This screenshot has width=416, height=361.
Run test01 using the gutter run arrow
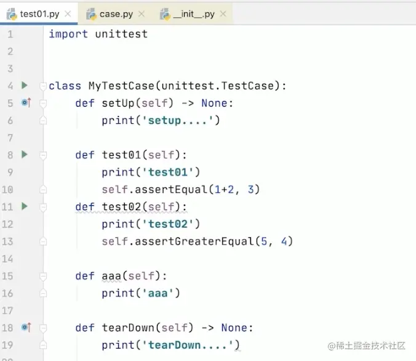click(x=25, y=155)
